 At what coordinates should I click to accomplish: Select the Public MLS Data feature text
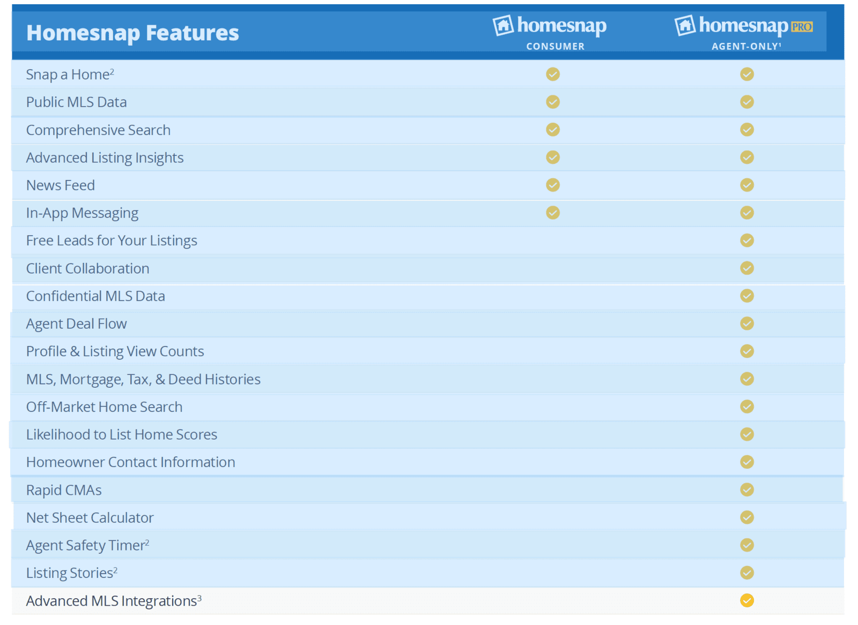pyautogui.click(x=77, y=102)
